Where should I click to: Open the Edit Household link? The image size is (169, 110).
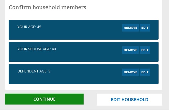[x=129, y=100]
